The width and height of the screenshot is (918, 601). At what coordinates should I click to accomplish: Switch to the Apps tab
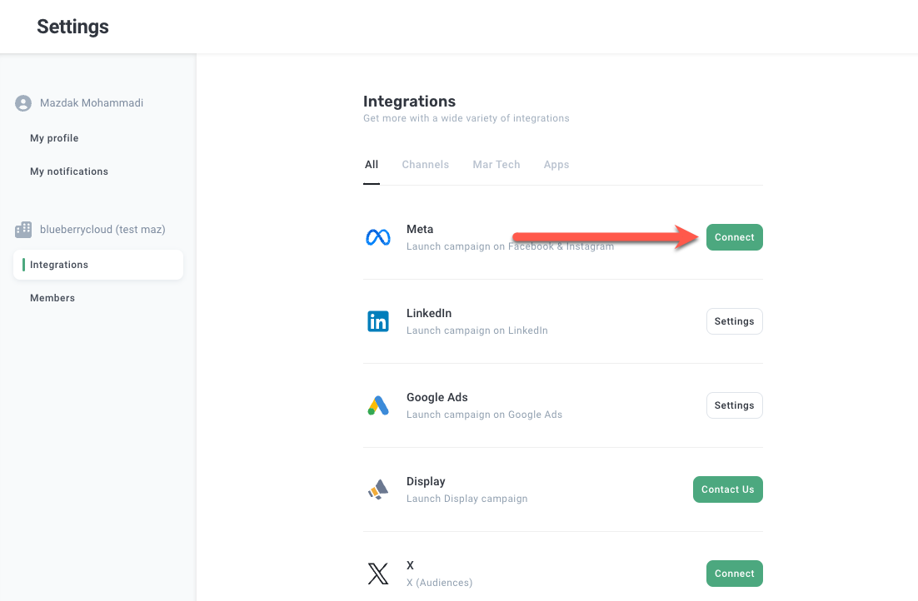(x=556, y=165)
